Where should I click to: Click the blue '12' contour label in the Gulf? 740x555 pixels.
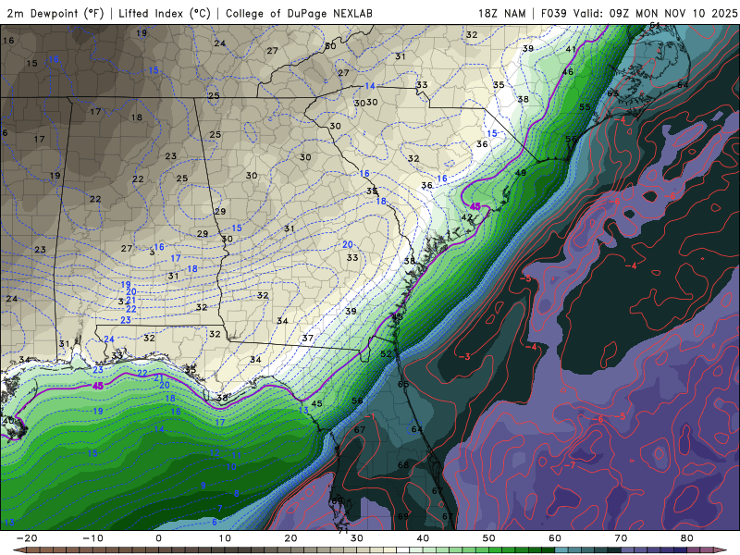[215, 453]
